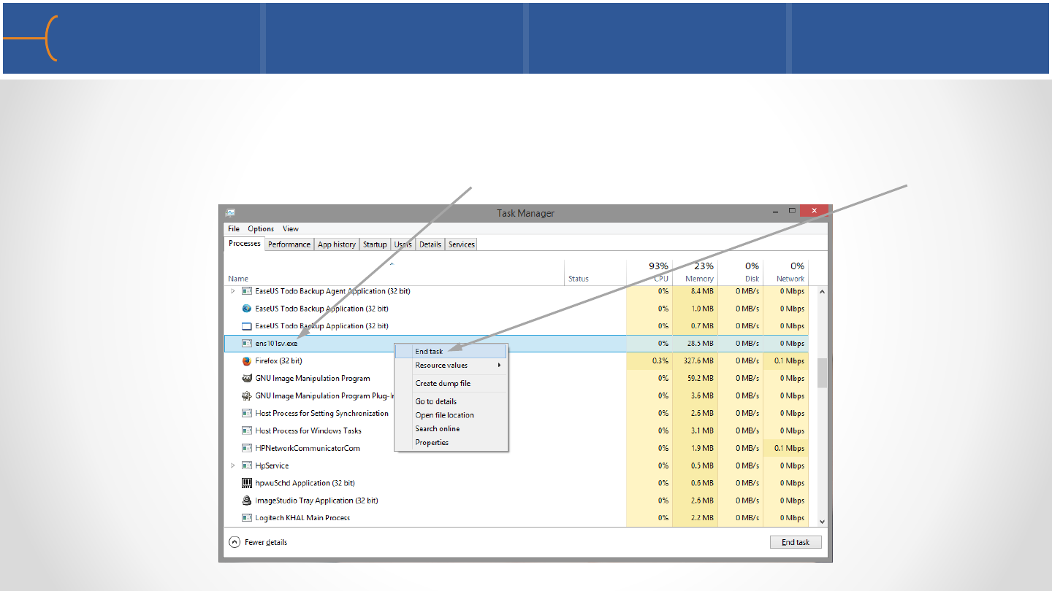Image resolution: width=1052 pixels, height=591 pixels.
Task: Click the EaseUS Todo Backup Agent Application icon
Action: (x=247, y=291)
